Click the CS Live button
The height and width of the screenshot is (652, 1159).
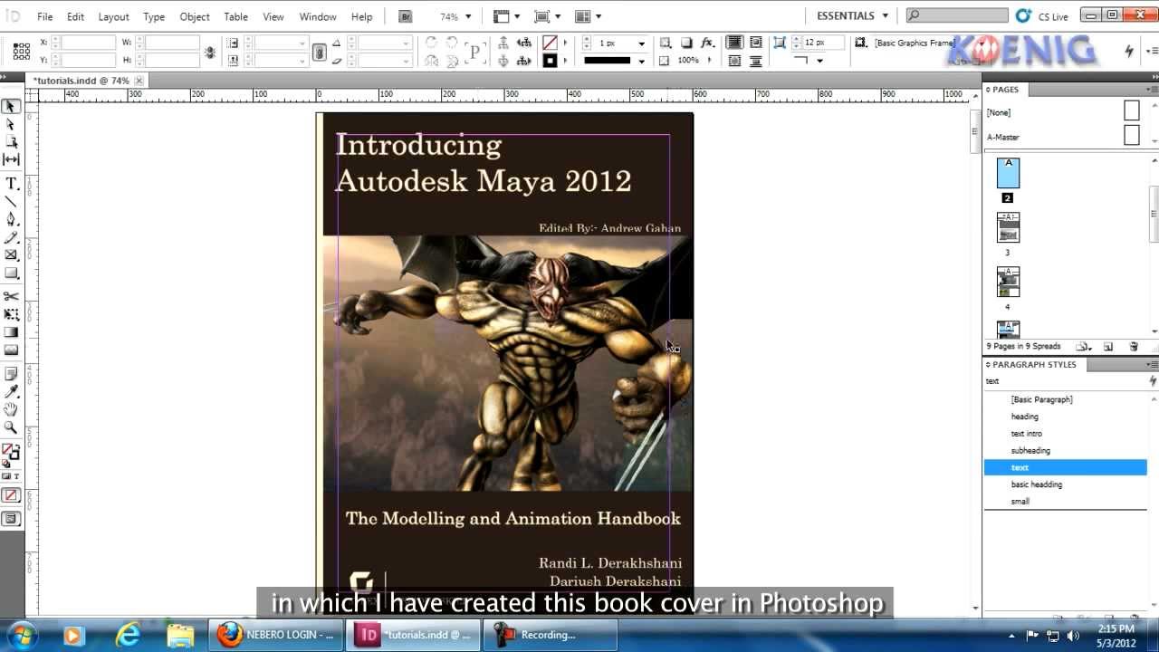(x=1043, y=16)
